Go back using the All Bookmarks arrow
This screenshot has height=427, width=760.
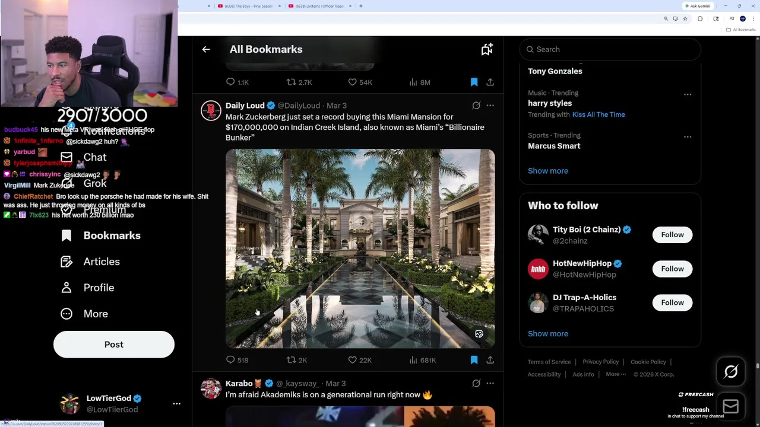206,49
